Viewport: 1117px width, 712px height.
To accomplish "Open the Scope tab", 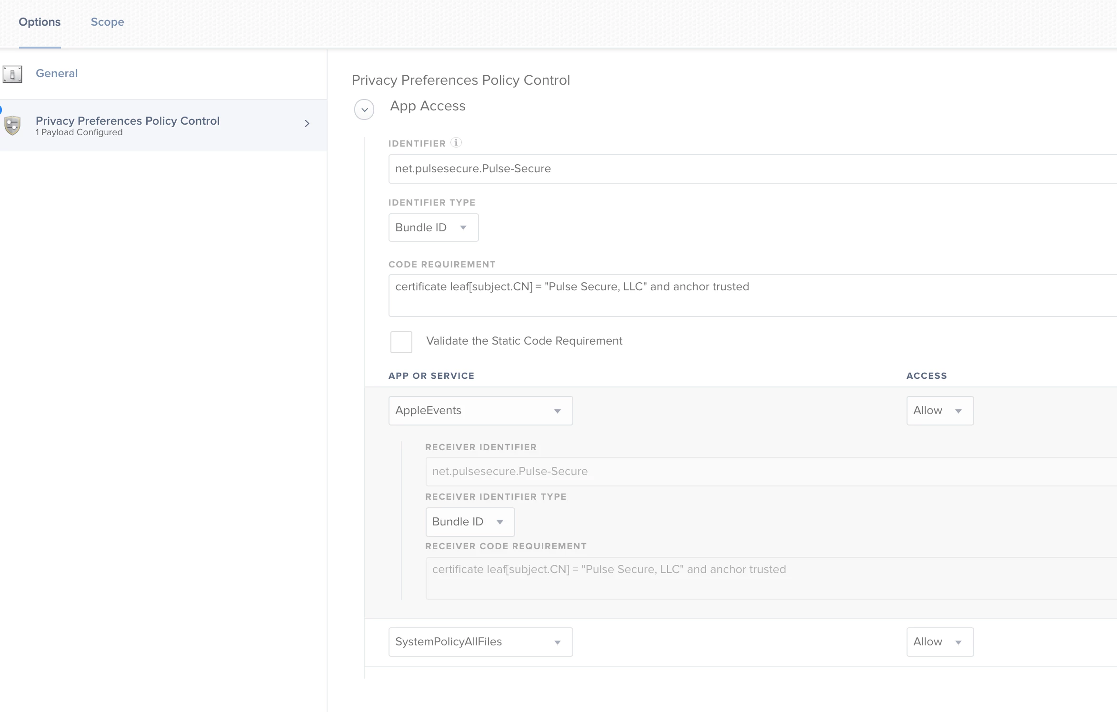I will click(107, 22).
